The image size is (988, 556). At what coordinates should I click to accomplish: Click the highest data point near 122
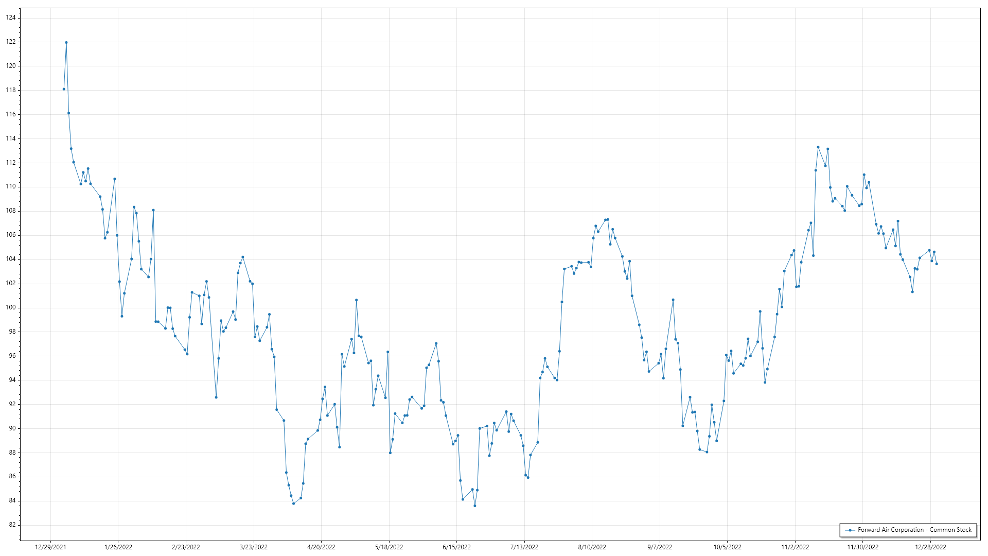click(66, 43)
